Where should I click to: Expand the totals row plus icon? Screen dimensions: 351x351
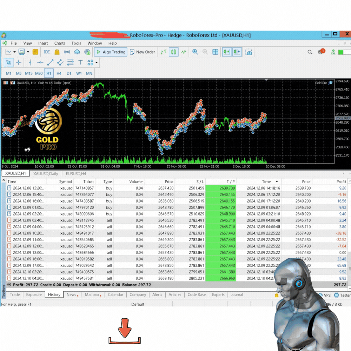pos(9,285)
